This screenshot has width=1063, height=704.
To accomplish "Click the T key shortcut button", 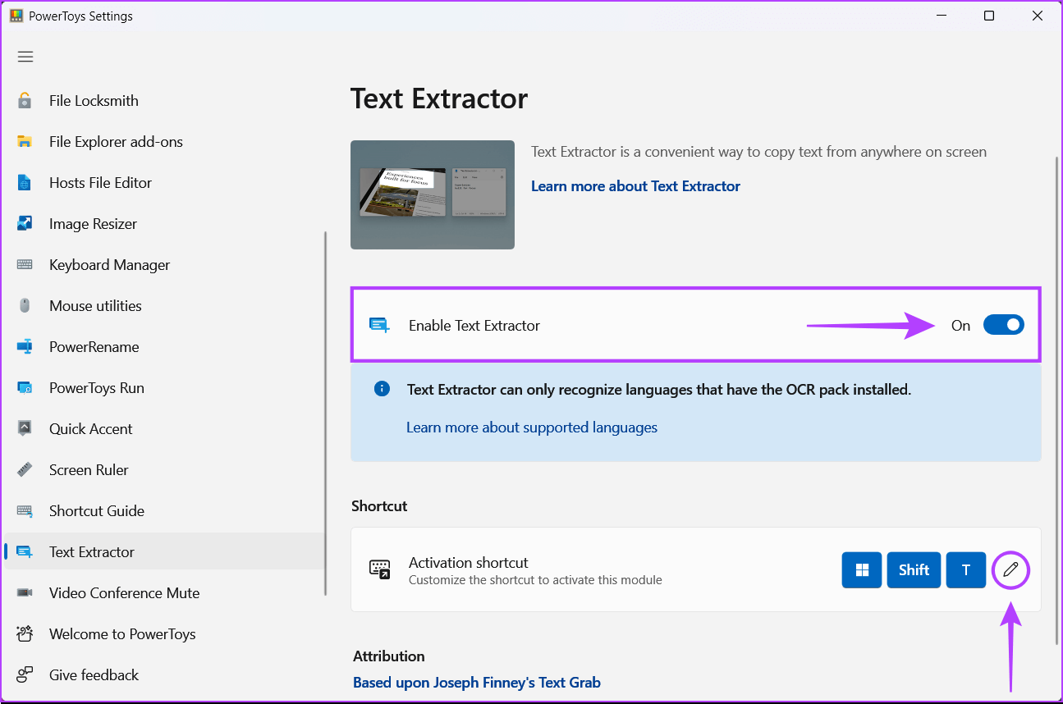I will click(x=966, y=569).
